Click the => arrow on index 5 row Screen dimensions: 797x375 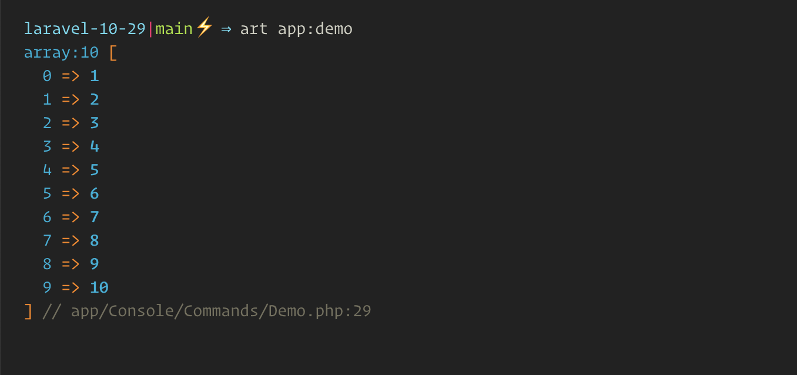(71, 193)
